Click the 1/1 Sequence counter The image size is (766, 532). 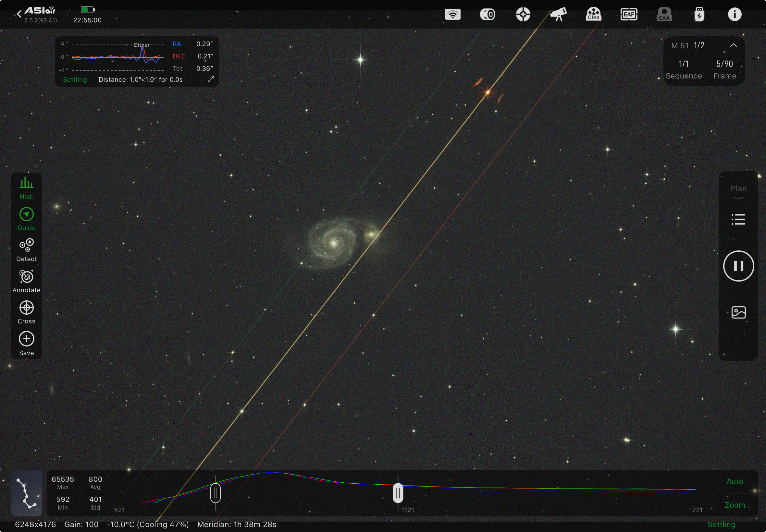684,69
